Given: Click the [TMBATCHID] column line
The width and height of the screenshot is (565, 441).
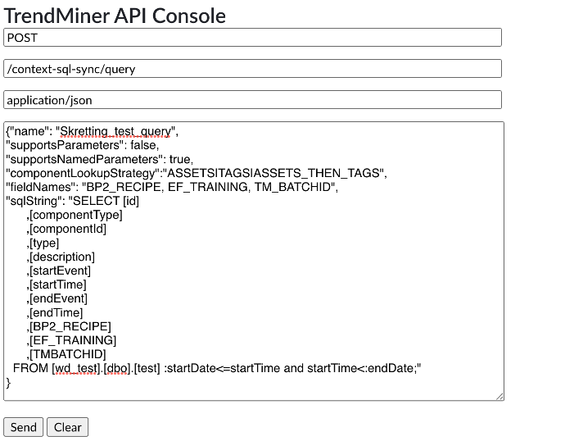Looking at the screenshot, I should pyautogui.click(x=67, y=354).
